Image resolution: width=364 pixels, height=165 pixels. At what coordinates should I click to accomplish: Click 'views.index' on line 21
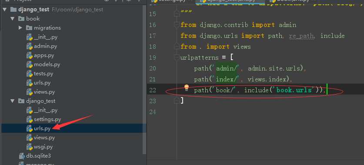point(267,80)
